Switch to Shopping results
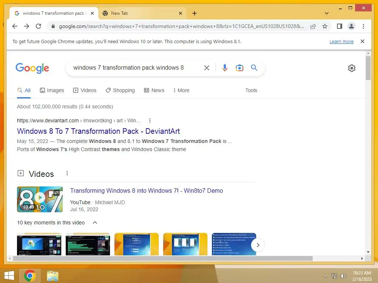Image resolution: width=378 pixels, height=283 pixels. click(120, 90)
